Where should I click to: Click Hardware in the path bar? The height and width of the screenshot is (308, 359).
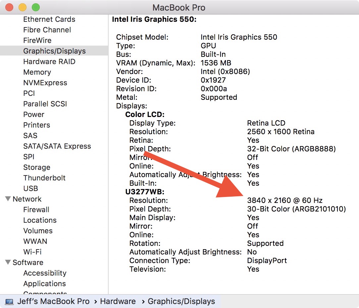tap(118, 301)
